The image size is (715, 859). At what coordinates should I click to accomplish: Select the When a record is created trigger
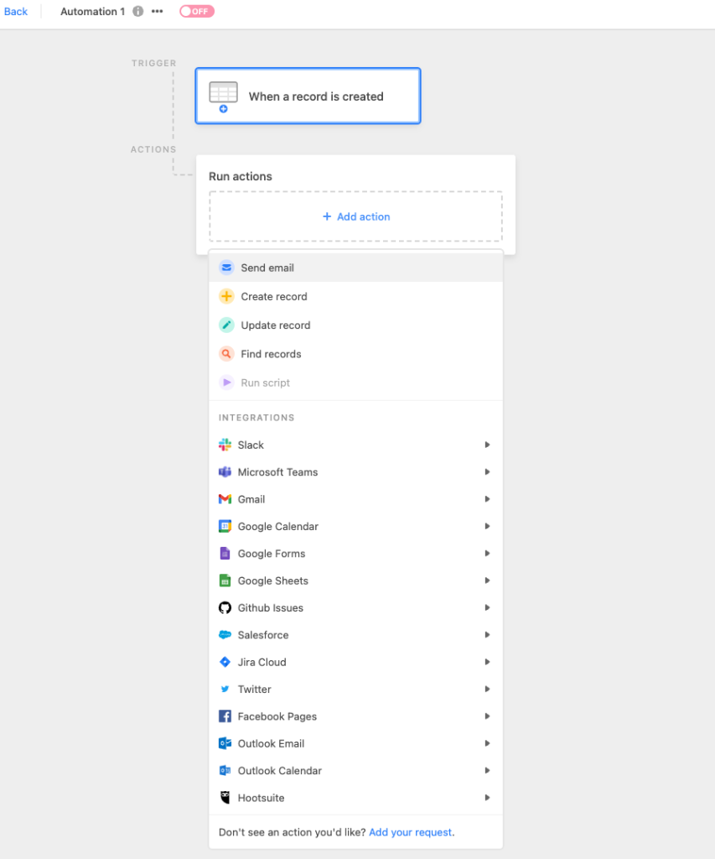pos(308,96)
